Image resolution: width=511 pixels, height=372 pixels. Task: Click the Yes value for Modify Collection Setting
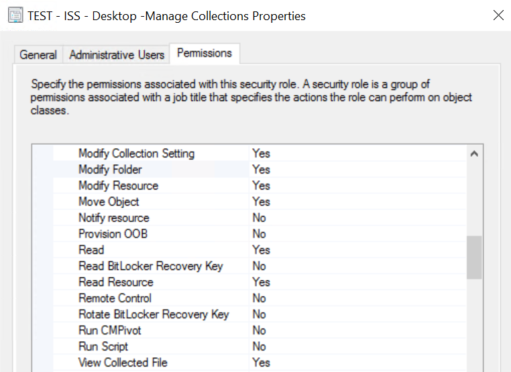[x=262, y=153]
